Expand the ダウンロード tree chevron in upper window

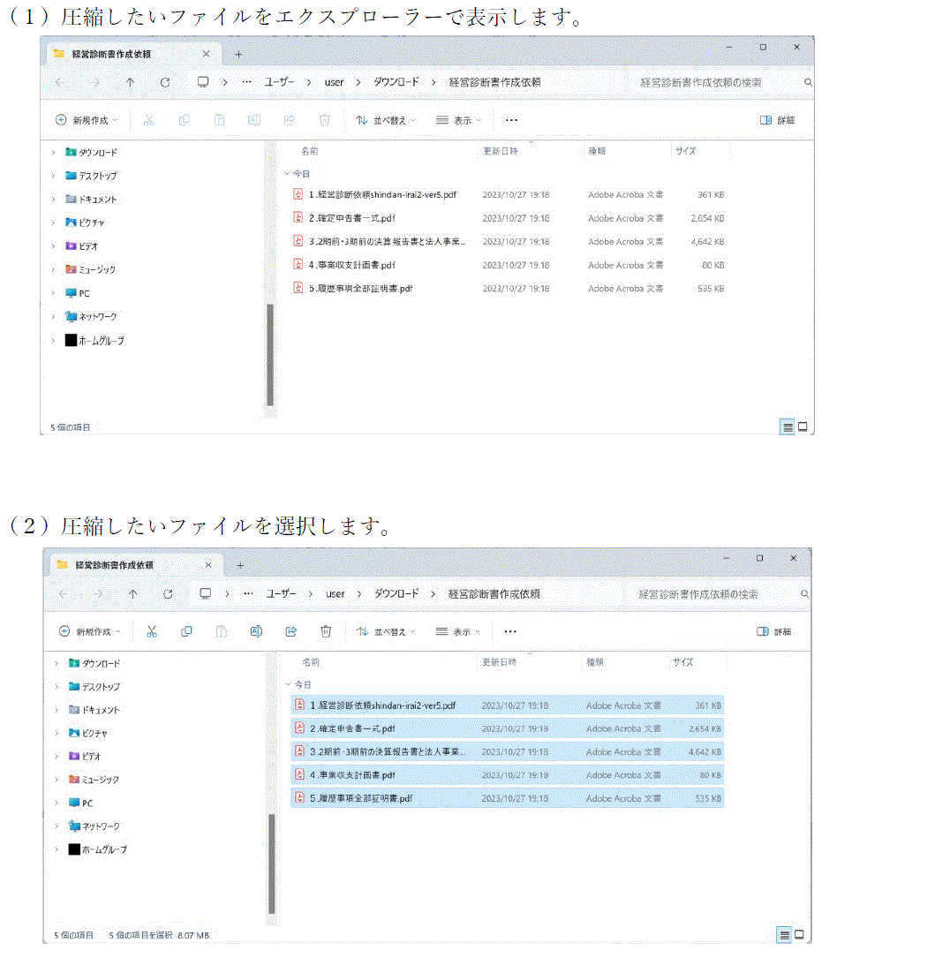click(54, 152)
